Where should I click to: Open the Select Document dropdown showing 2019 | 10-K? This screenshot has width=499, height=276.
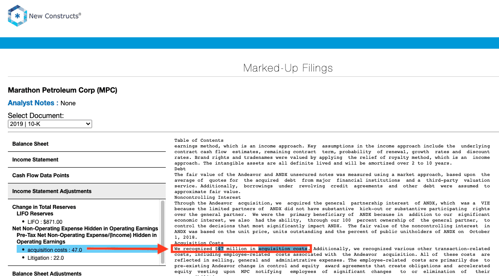(x=50, y=124)
